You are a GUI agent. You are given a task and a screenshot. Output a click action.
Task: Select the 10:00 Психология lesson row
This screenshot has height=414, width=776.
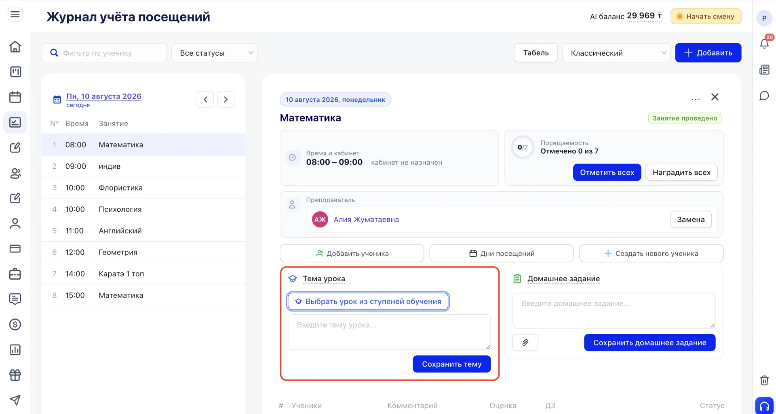143,209
